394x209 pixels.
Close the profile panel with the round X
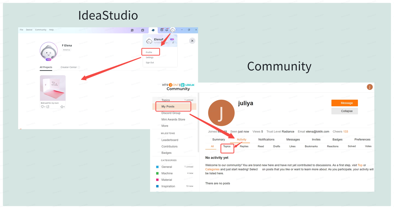tap(192, 41)
